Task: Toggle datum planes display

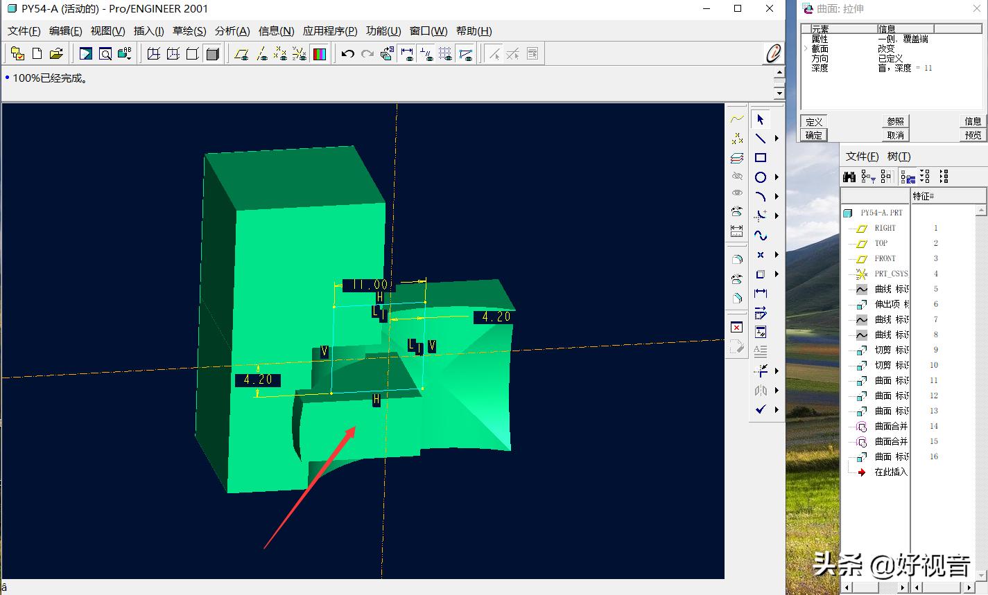Action: point(241,54)
